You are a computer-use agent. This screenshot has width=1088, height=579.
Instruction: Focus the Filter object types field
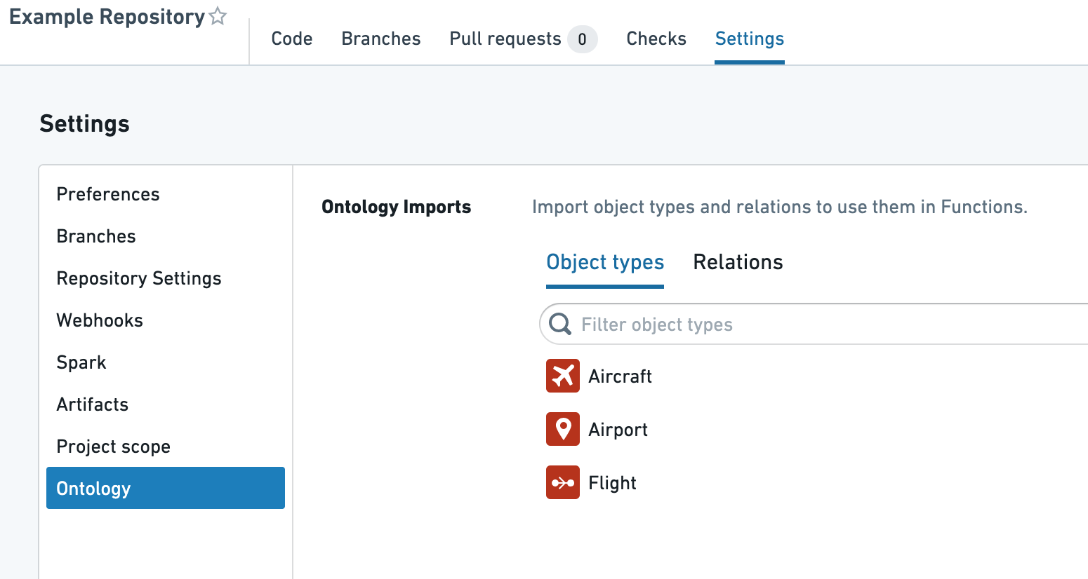tap(814, 324)
